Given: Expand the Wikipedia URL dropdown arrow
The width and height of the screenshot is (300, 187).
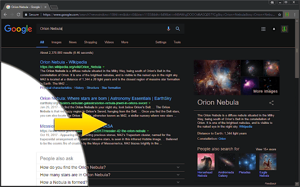Looking at the screenshot, I should [x=104, y=67].
